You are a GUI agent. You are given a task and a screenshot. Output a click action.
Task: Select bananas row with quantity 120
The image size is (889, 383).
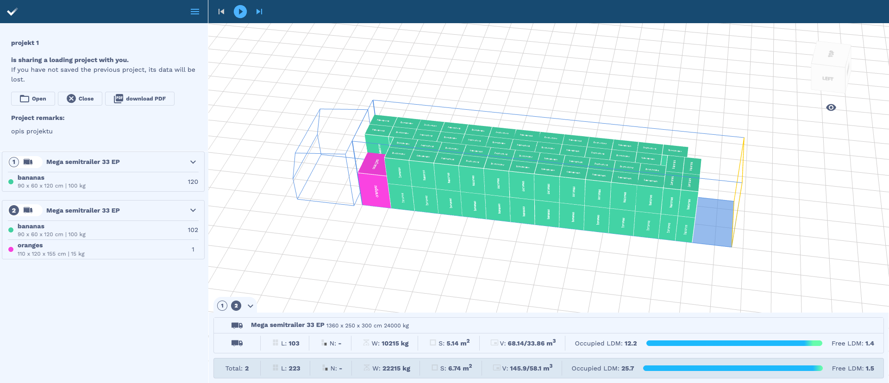[x=103, y=182]
